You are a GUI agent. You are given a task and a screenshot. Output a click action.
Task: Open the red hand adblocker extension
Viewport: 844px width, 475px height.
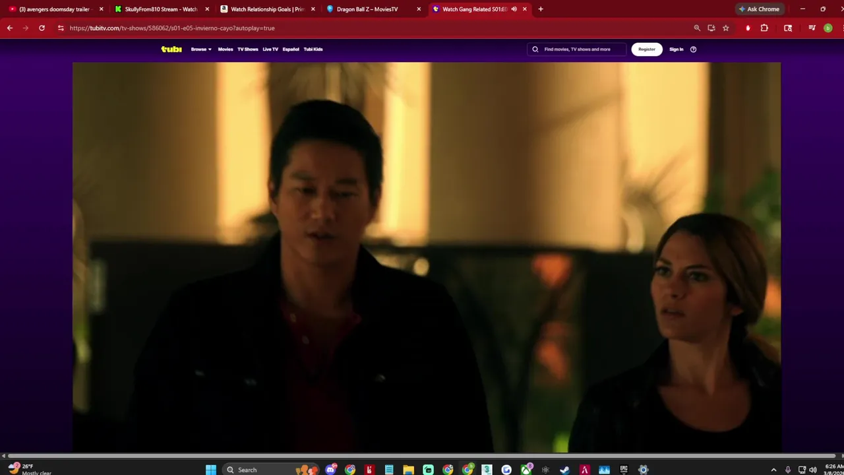(748, 28)
